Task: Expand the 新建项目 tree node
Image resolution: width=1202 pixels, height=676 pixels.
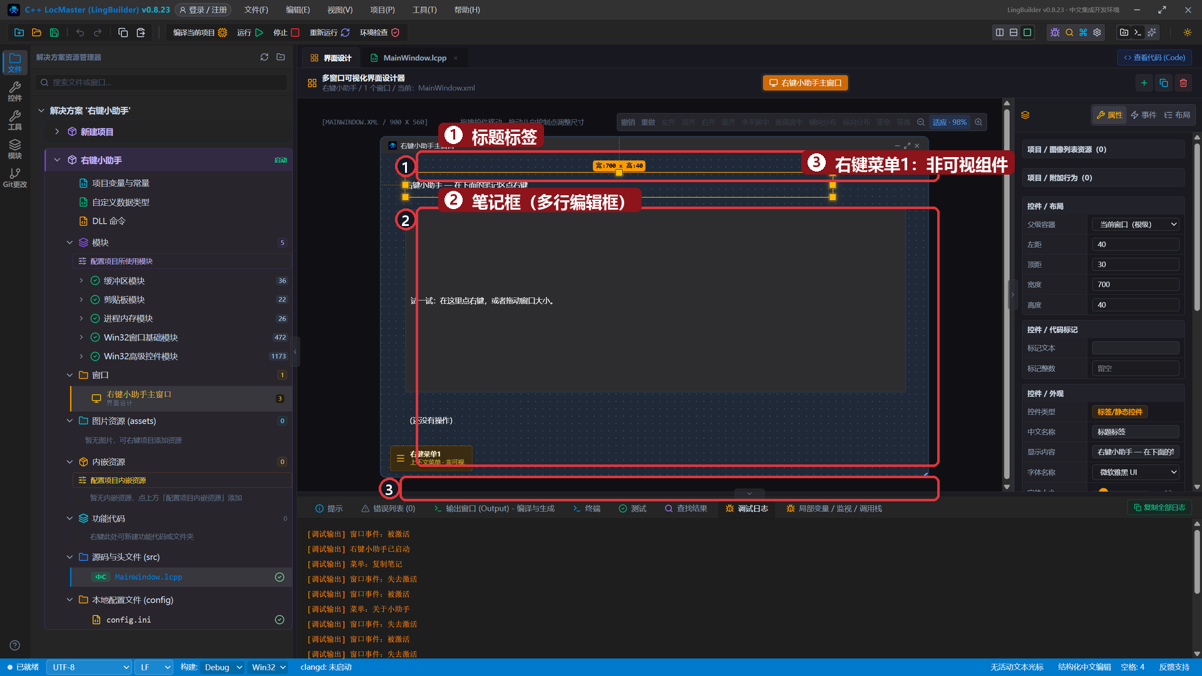Action: point(57,131)
